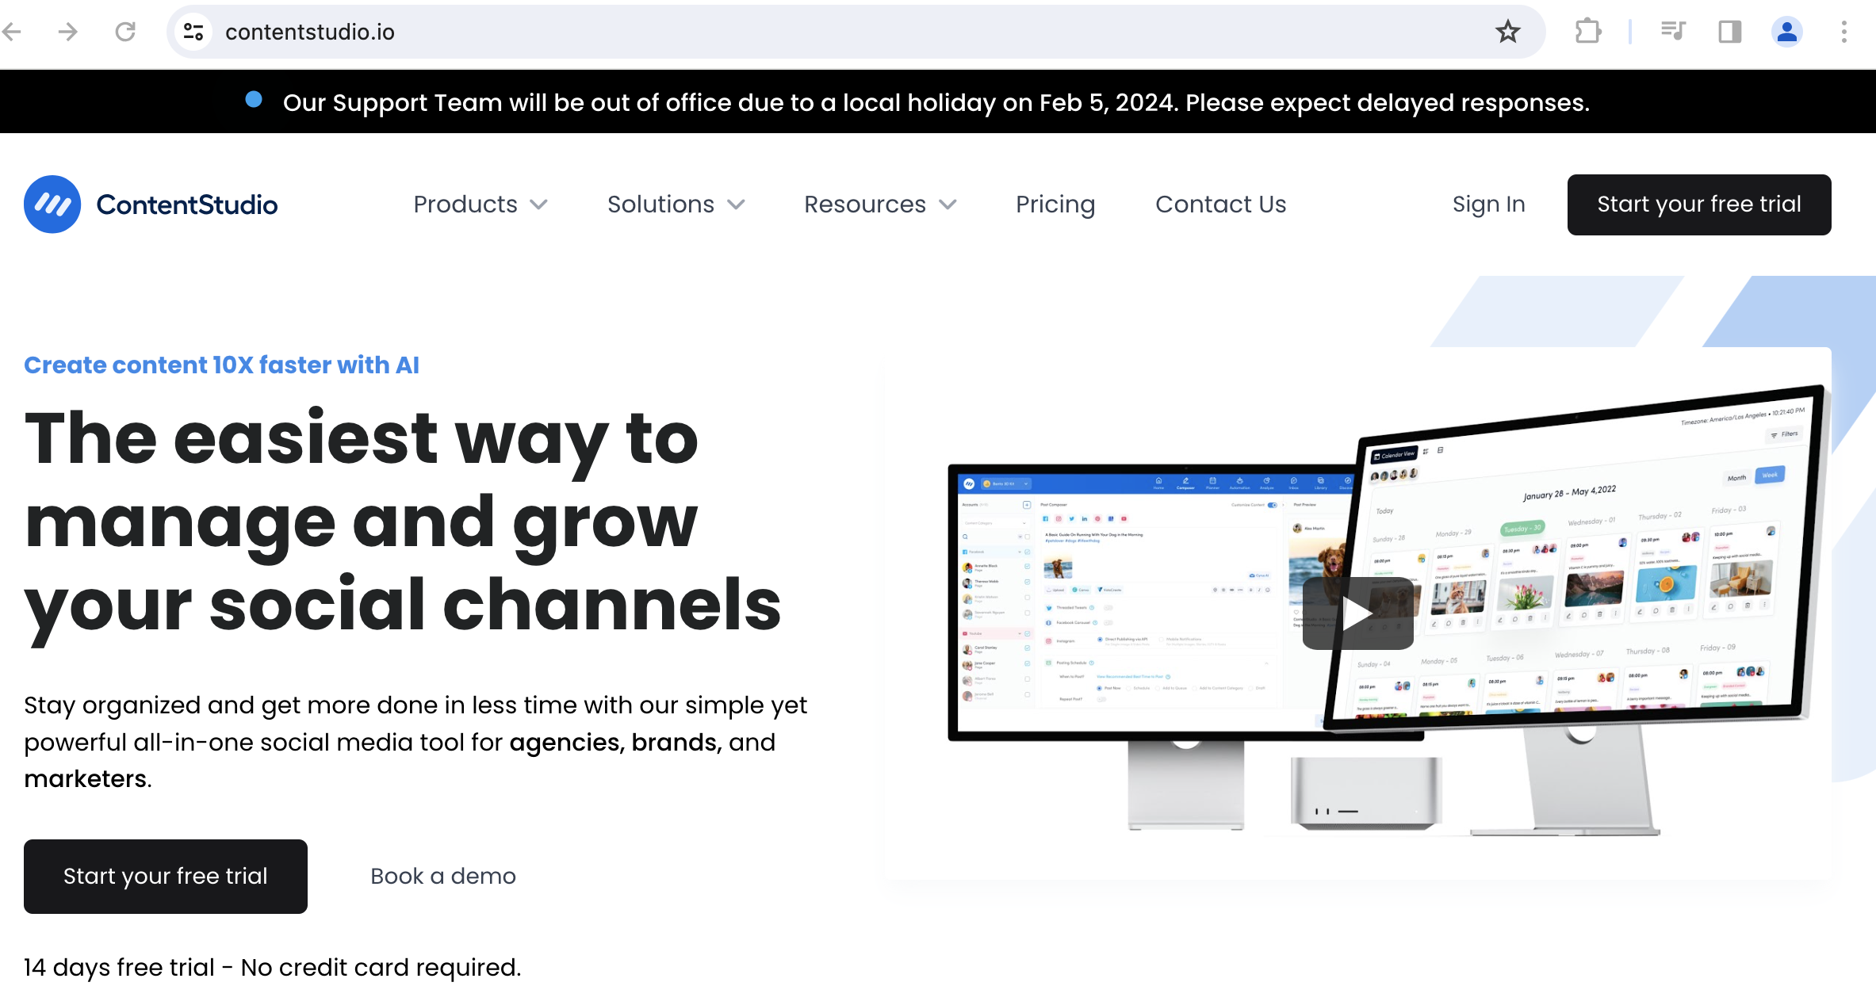The width and height of the screenshot is (1876, 986).
Task: Click the holiday notice announcement banner
Action: point(938,101)
